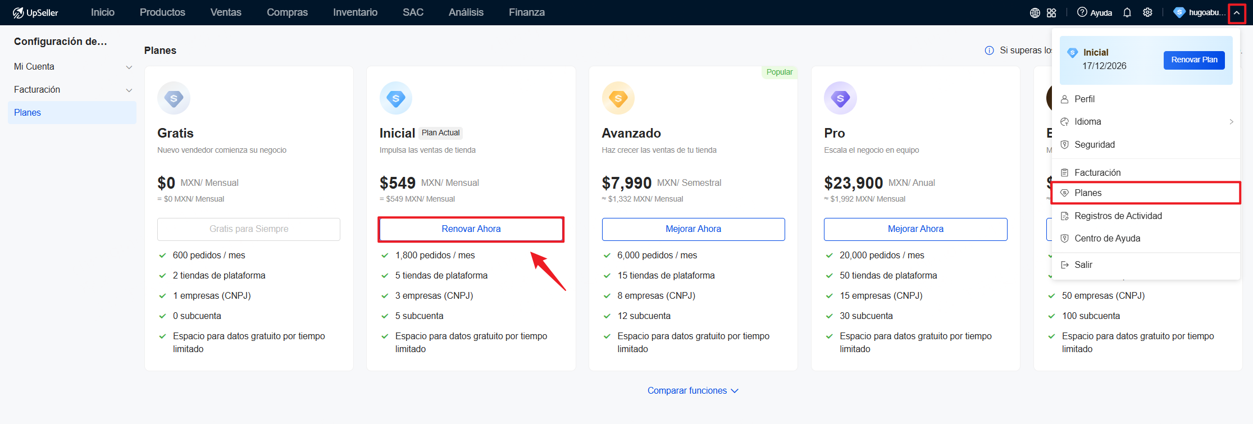Click the hugoabu username
1253x424 pixels.
pos(1207,12)
